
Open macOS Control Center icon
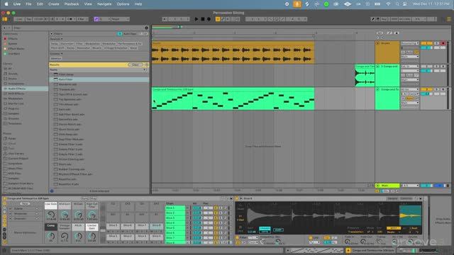(405, 4)
